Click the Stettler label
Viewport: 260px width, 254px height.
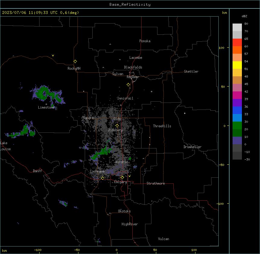(191, 71)
